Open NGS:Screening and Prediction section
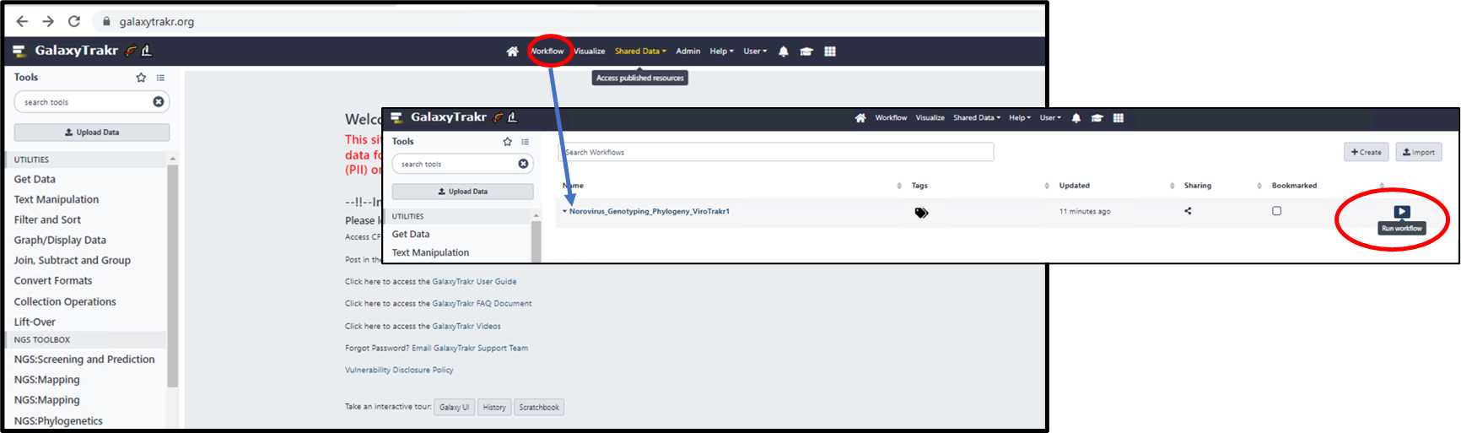This screenshot has height=433, width=1461. pyautogui.click(x=84, y=359)
